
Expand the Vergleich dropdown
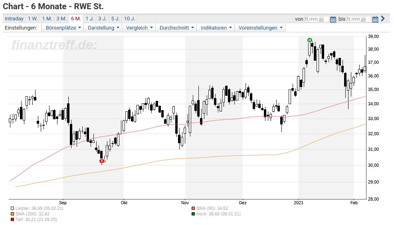(139, 28)
